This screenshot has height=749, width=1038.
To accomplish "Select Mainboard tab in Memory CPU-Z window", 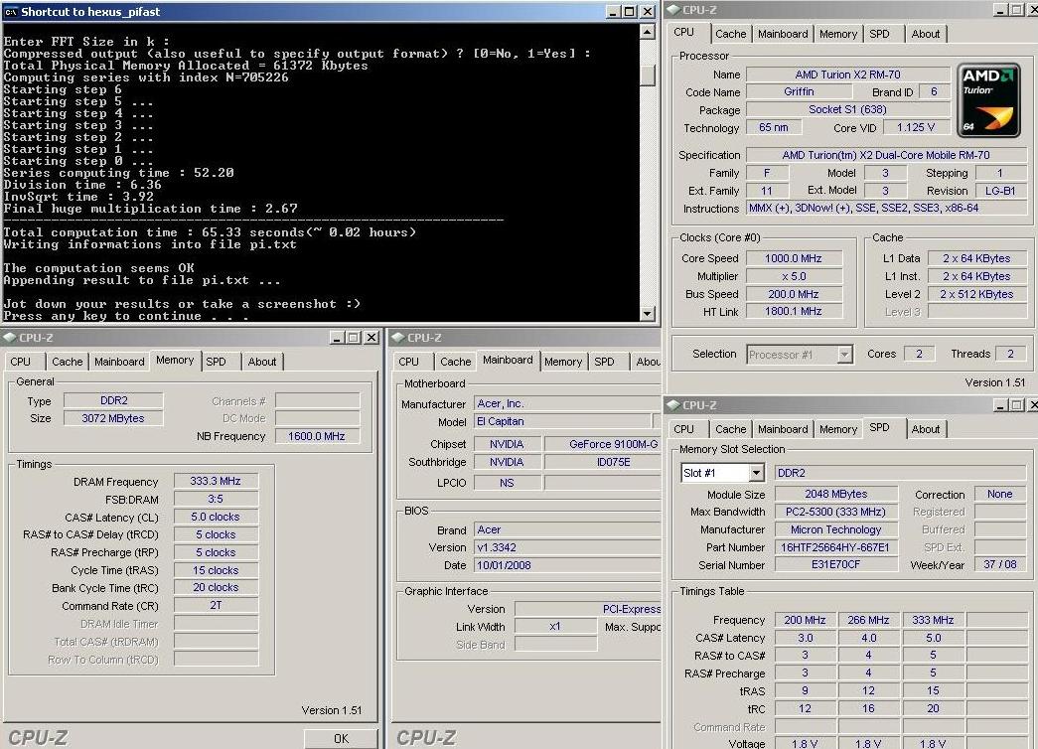I will pyautogui.click(x=119, y=362).
